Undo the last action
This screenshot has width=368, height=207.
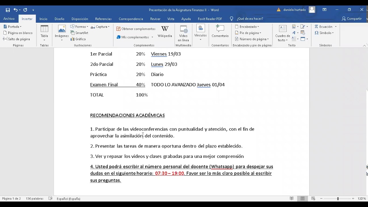(15, 10)
